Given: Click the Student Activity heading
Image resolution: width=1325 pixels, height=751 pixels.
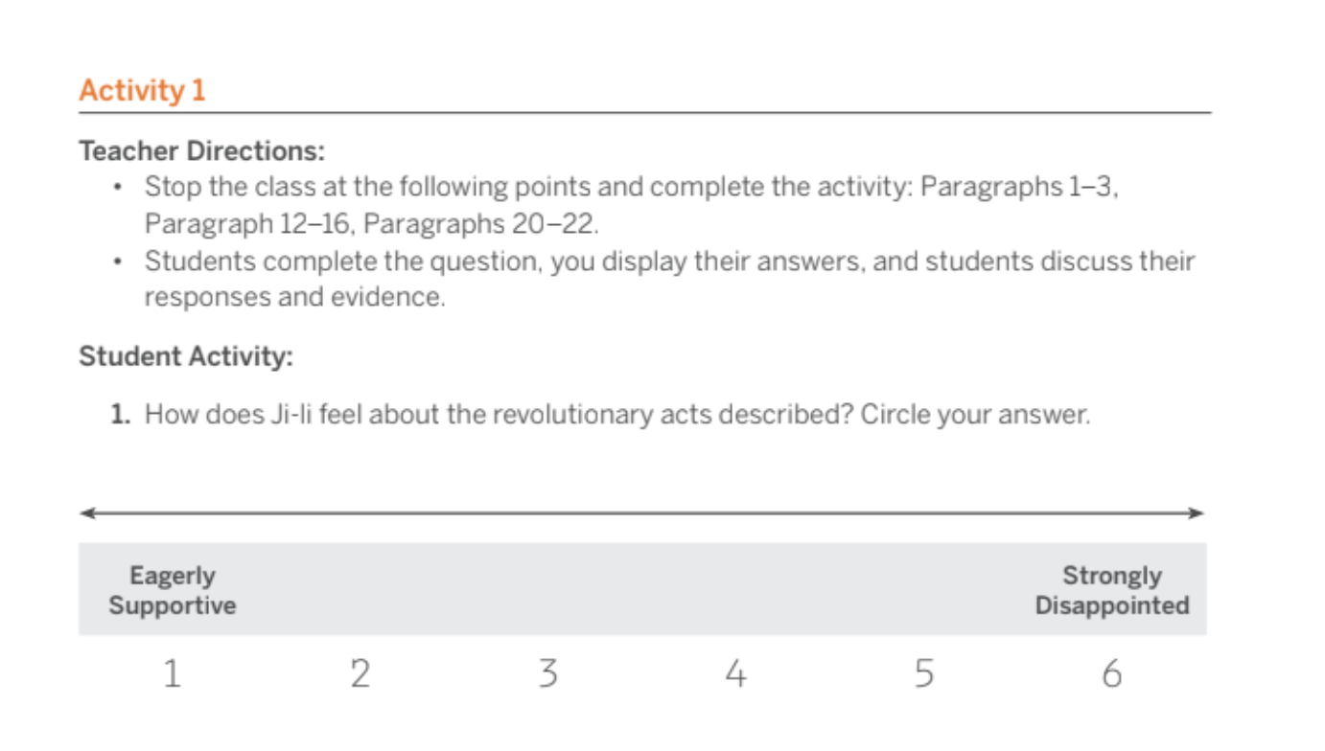Looking at the screenshot, I should click(x=186, y=356).
